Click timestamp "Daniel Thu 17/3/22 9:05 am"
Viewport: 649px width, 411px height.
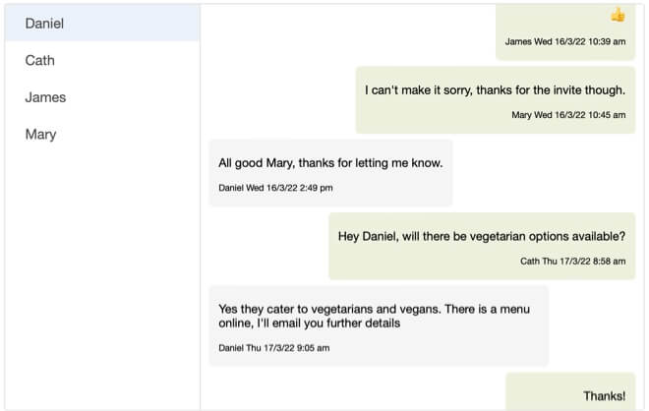tap(274, 348)
